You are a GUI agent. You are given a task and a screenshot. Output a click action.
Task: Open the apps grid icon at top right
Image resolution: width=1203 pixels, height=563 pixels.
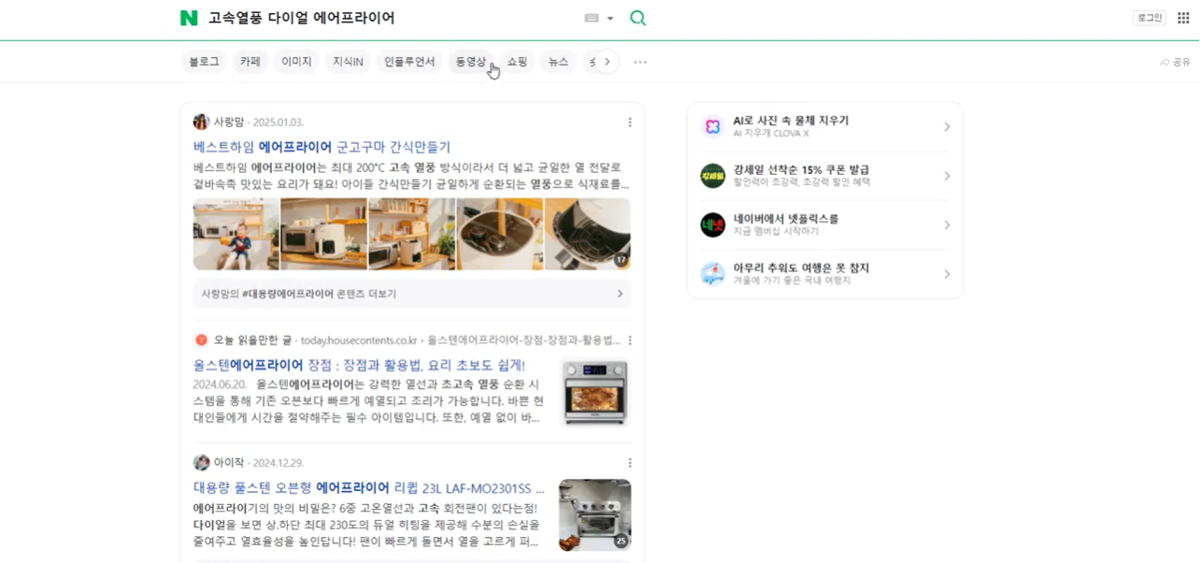point(1183,18)
